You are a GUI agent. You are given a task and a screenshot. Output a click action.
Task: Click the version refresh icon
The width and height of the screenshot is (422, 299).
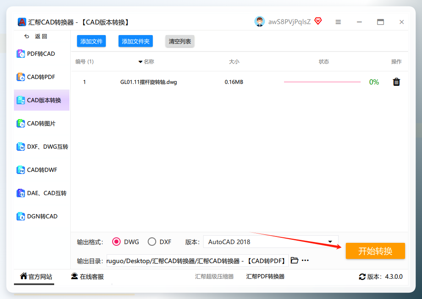[362, 277]
